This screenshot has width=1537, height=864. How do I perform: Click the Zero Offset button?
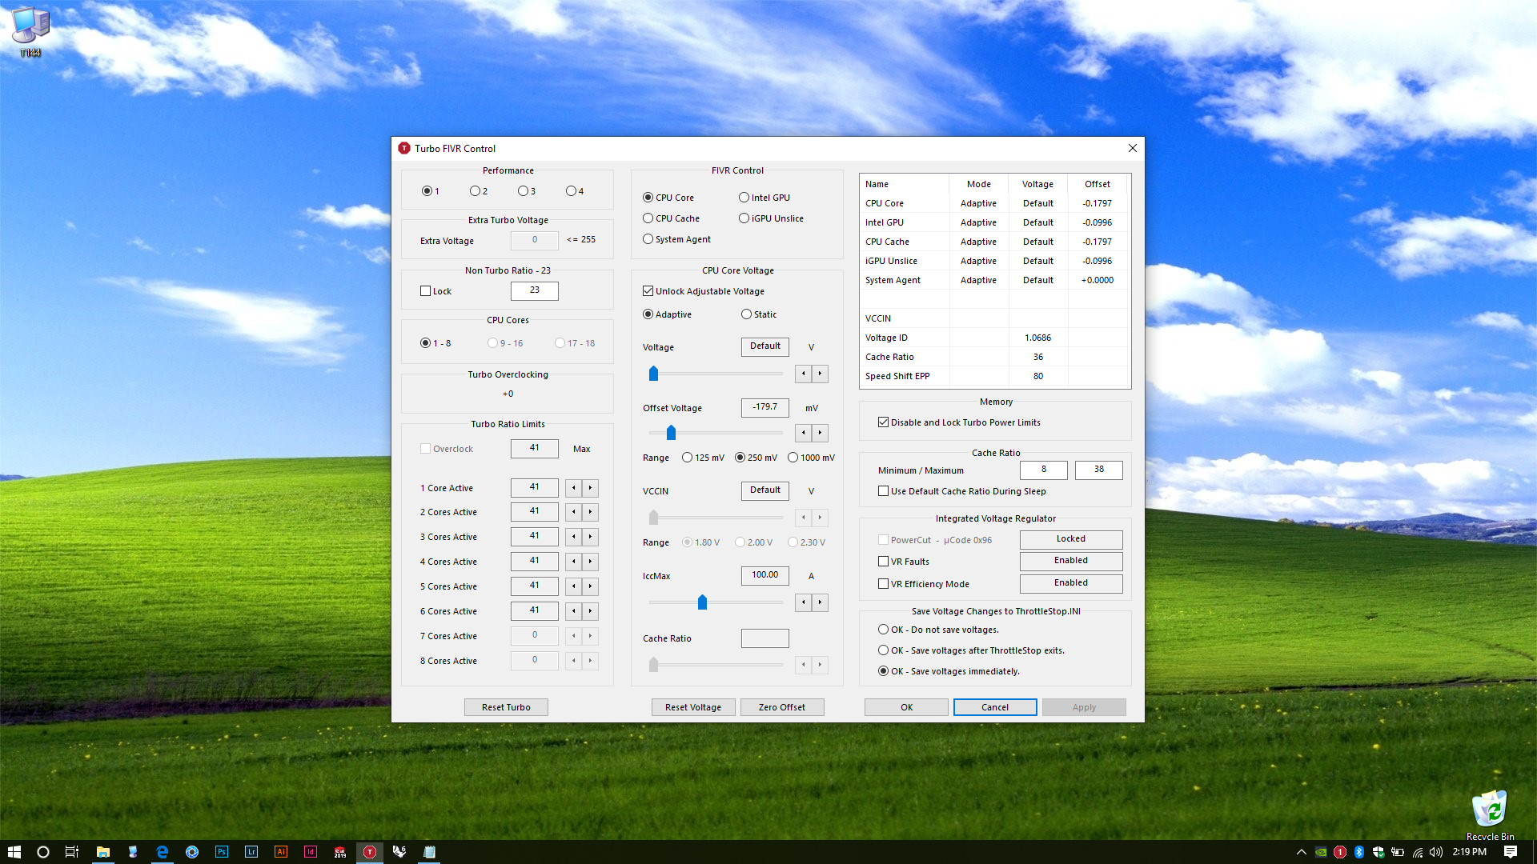781,707
